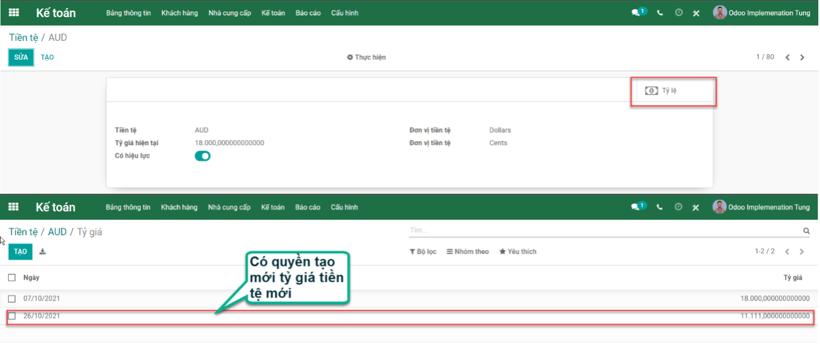Click the 07/10/2021 date cell

point(41,298)
